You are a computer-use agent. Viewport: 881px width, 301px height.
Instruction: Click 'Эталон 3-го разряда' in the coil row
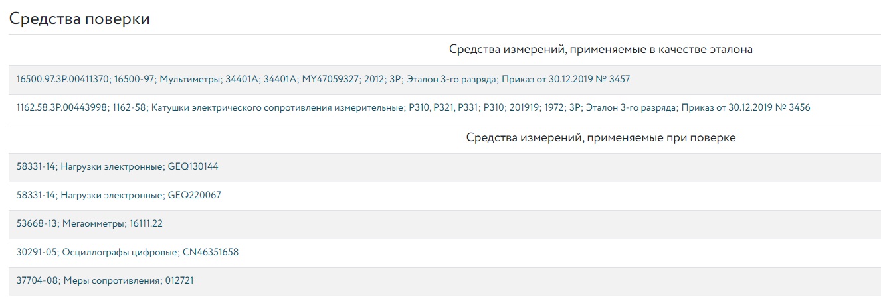pos(633,108)
